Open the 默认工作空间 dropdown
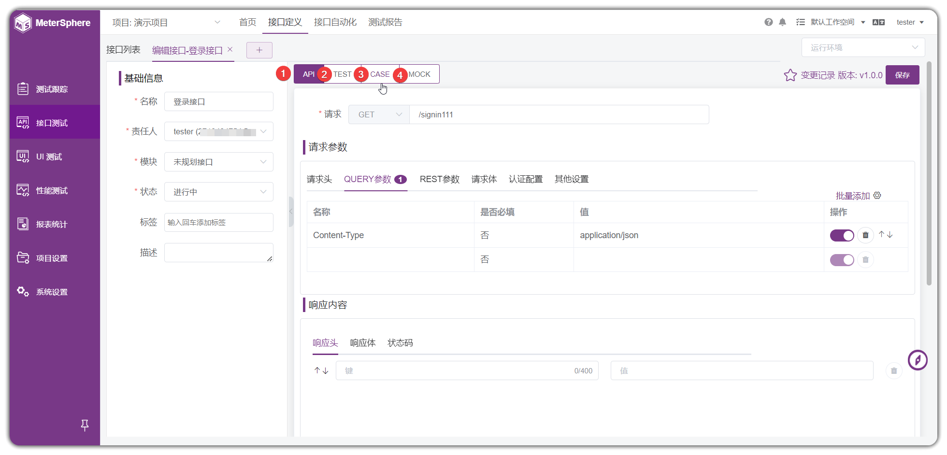 (x=838, y=22)
